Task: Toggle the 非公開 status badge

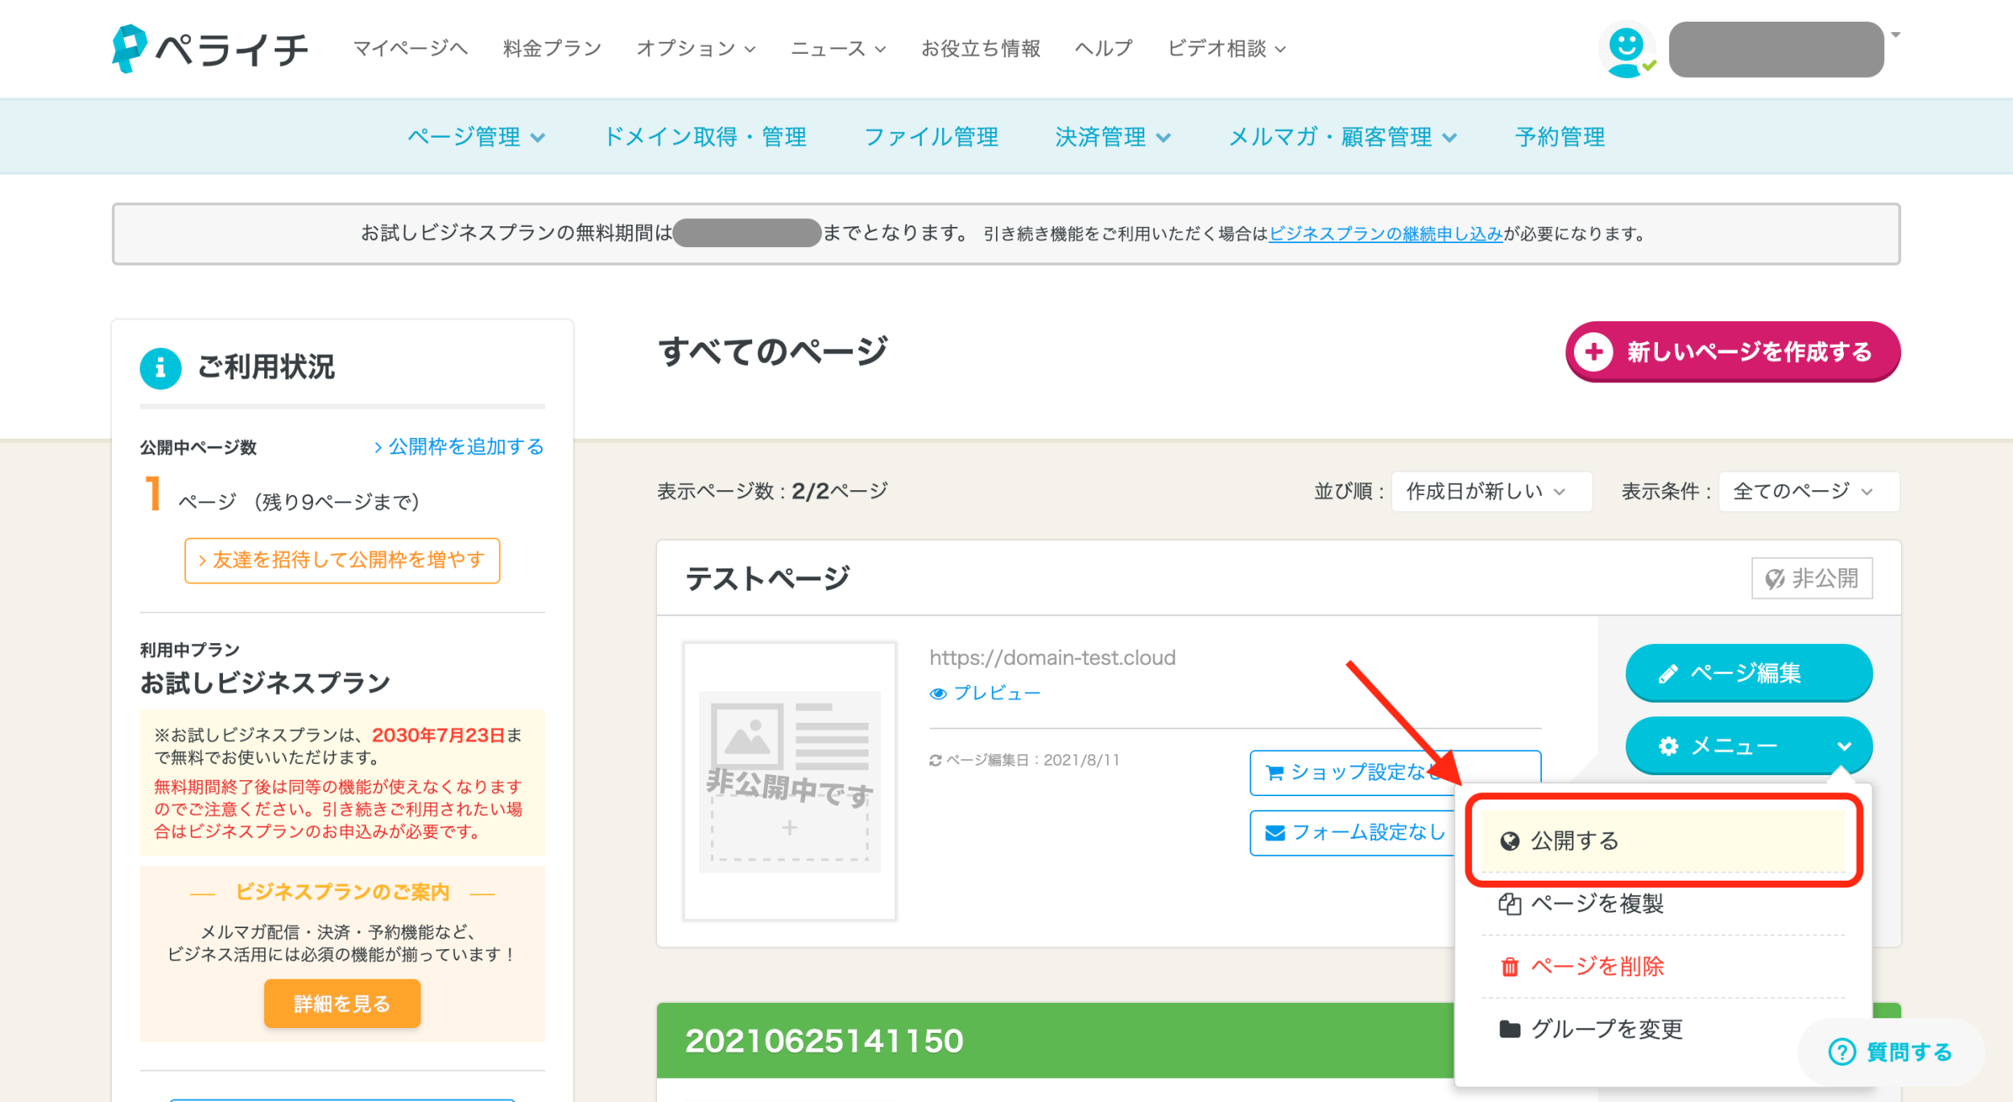Action: click(1812, 578)
